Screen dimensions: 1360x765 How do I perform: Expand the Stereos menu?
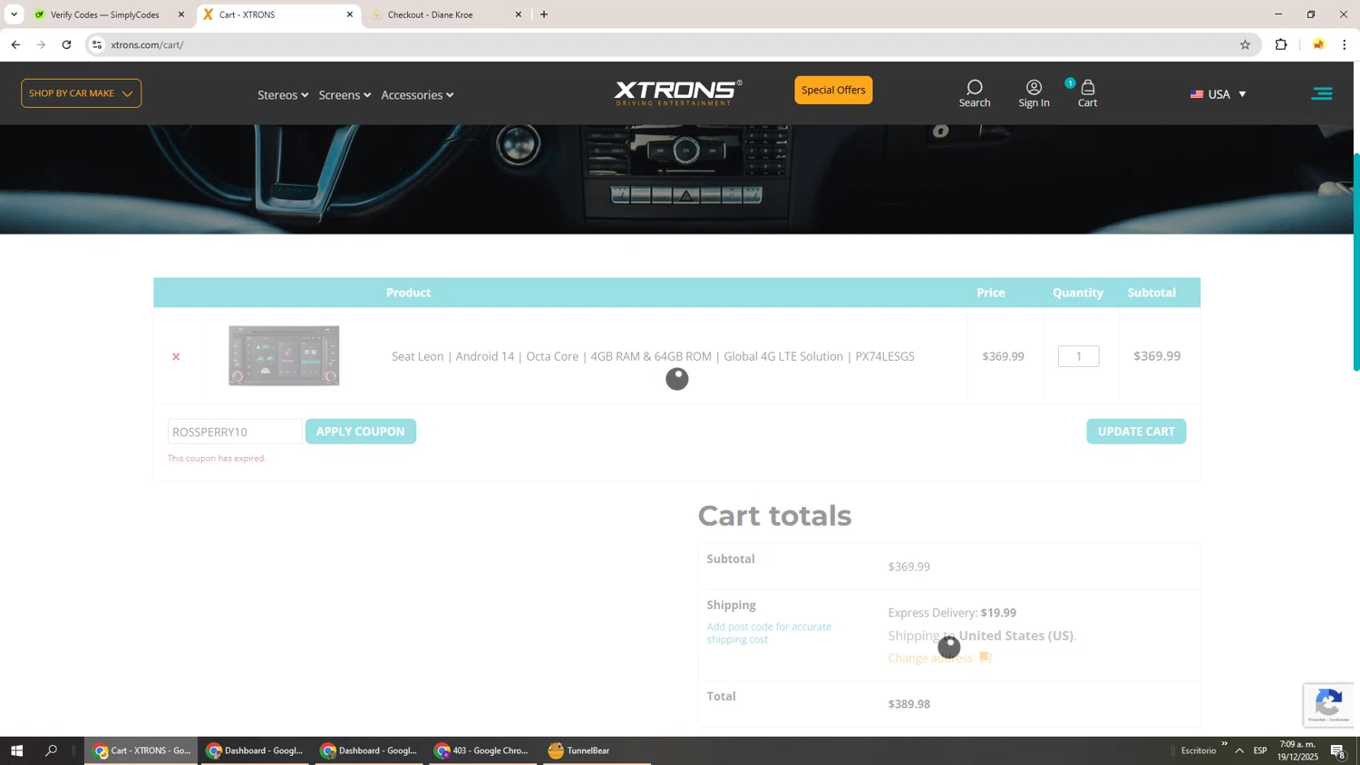click(283, 95)
